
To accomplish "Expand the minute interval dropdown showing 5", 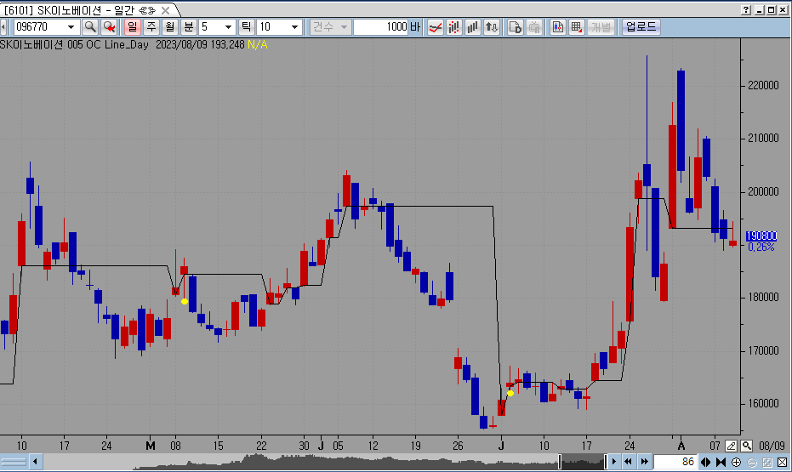I will 228,27.
